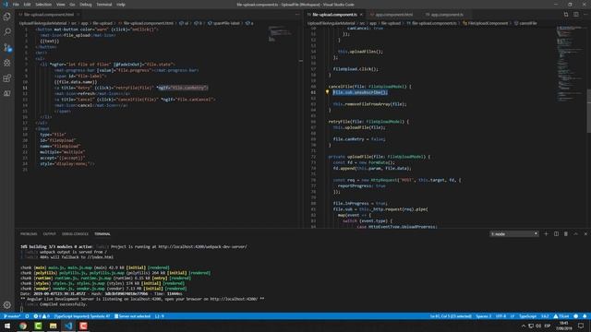Viewport: 591px width, 332px height.
Task: Click master branch in status bar
Action: 12,316
